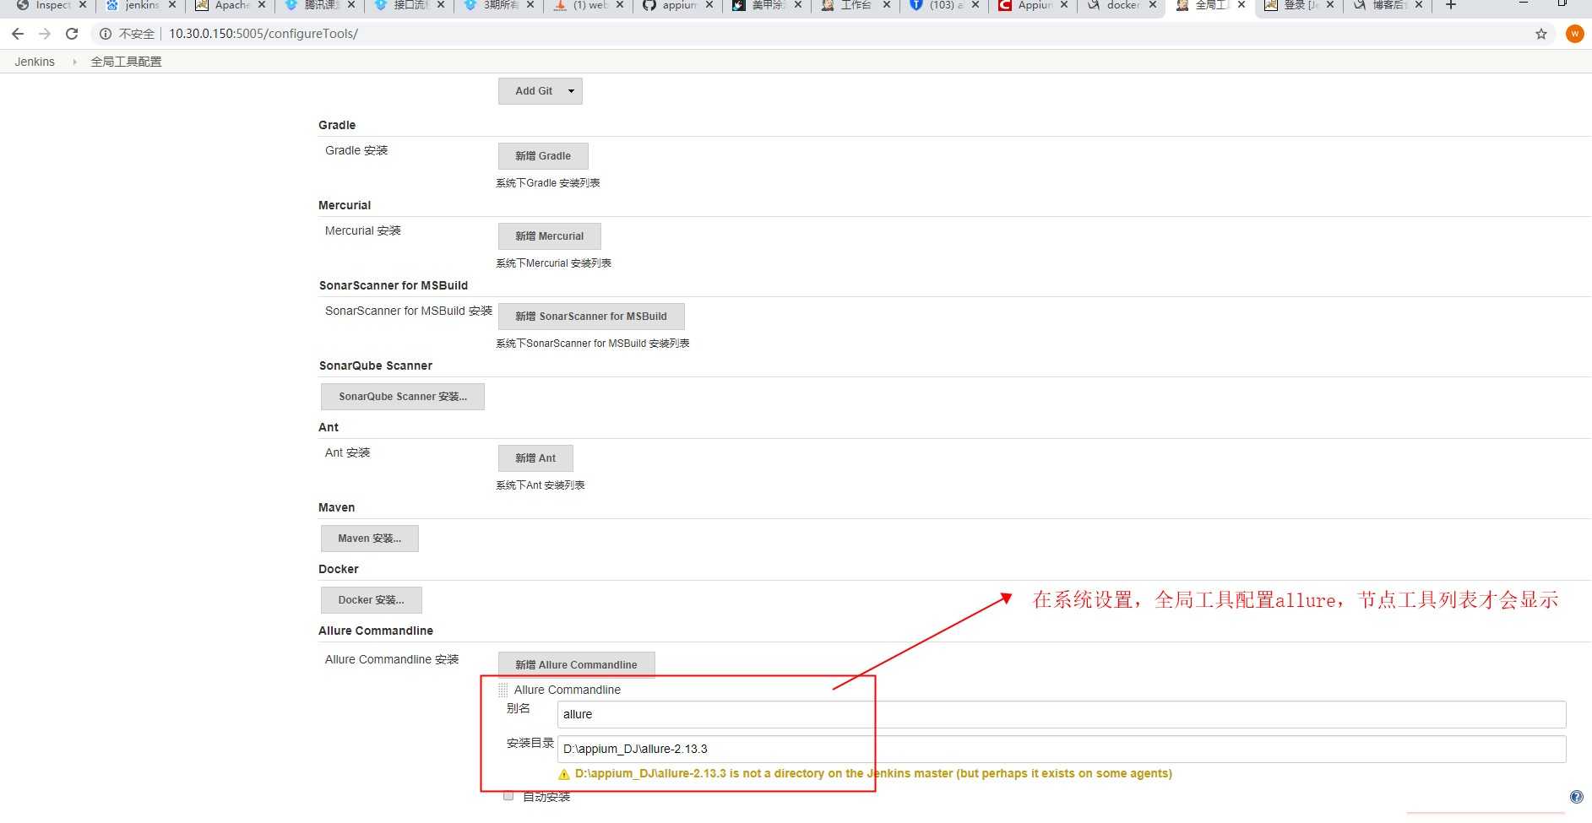The height and width of the screenshot is (823, 1592).
Task: Grab the Allure Commandline drag handle
Action: coord(503,690)
